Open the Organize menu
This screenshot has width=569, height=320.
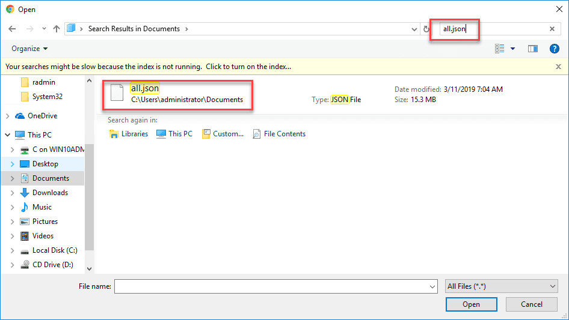[29, 49]
